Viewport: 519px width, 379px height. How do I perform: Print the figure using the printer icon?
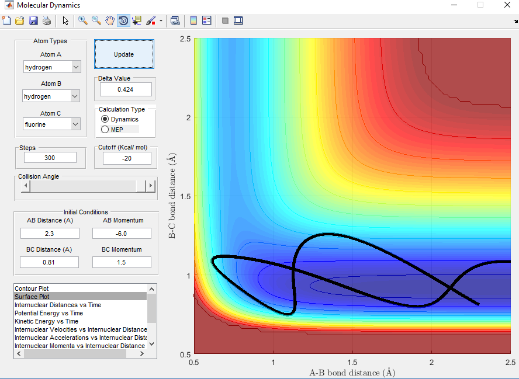[x=46, y=20]
